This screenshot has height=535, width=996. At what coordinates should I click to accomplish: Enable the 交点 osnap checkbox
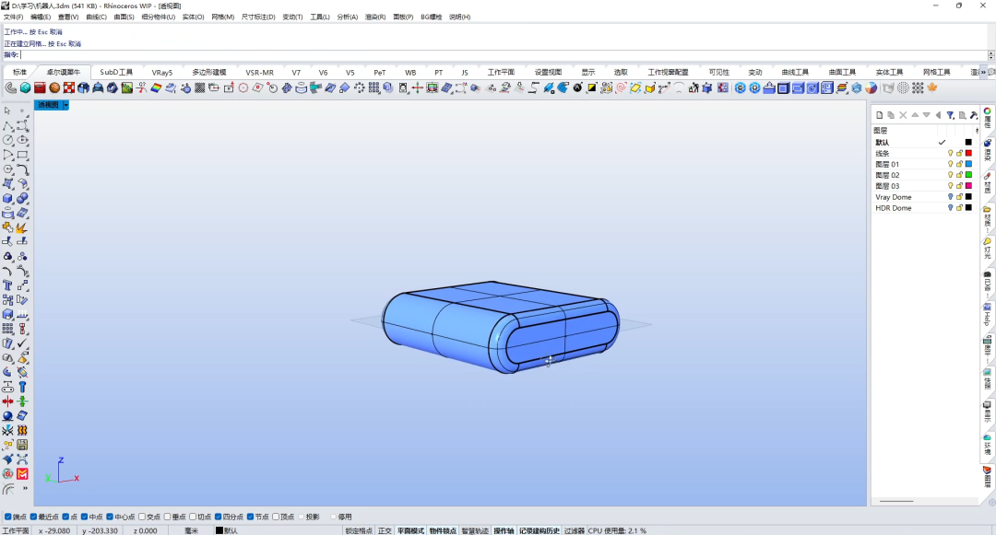(x=142, y=518)
